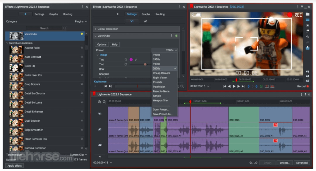Toggle the Viewfinder effect green enable light

176,36
